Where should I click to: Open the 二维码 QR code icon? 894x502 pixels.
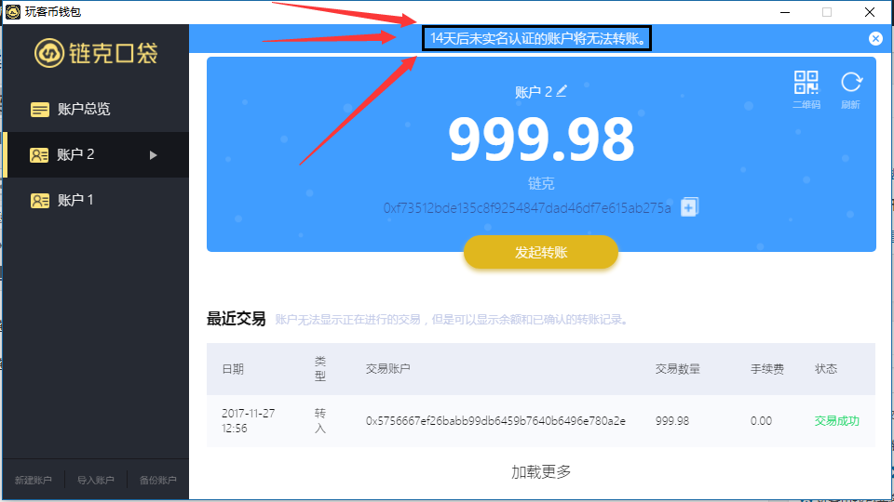coord(806,83)
